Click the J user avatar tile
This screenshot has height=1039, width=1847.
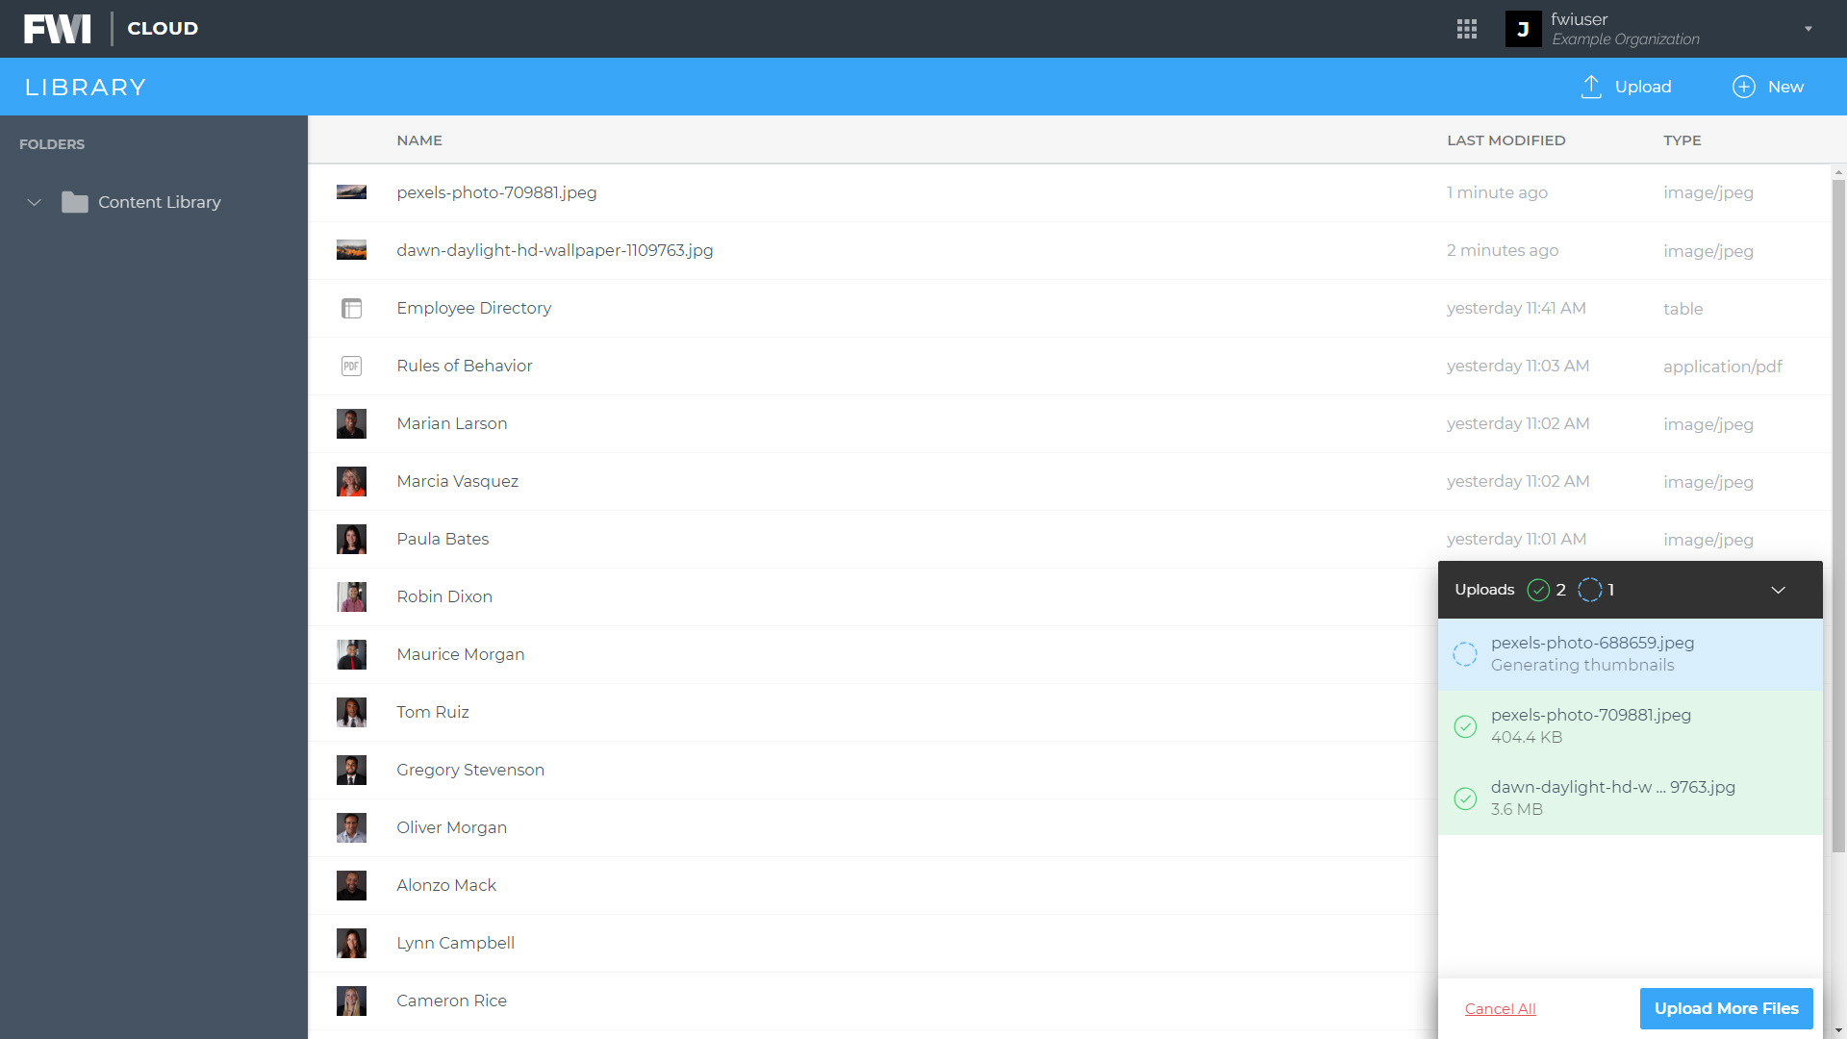click(1523, 29)
